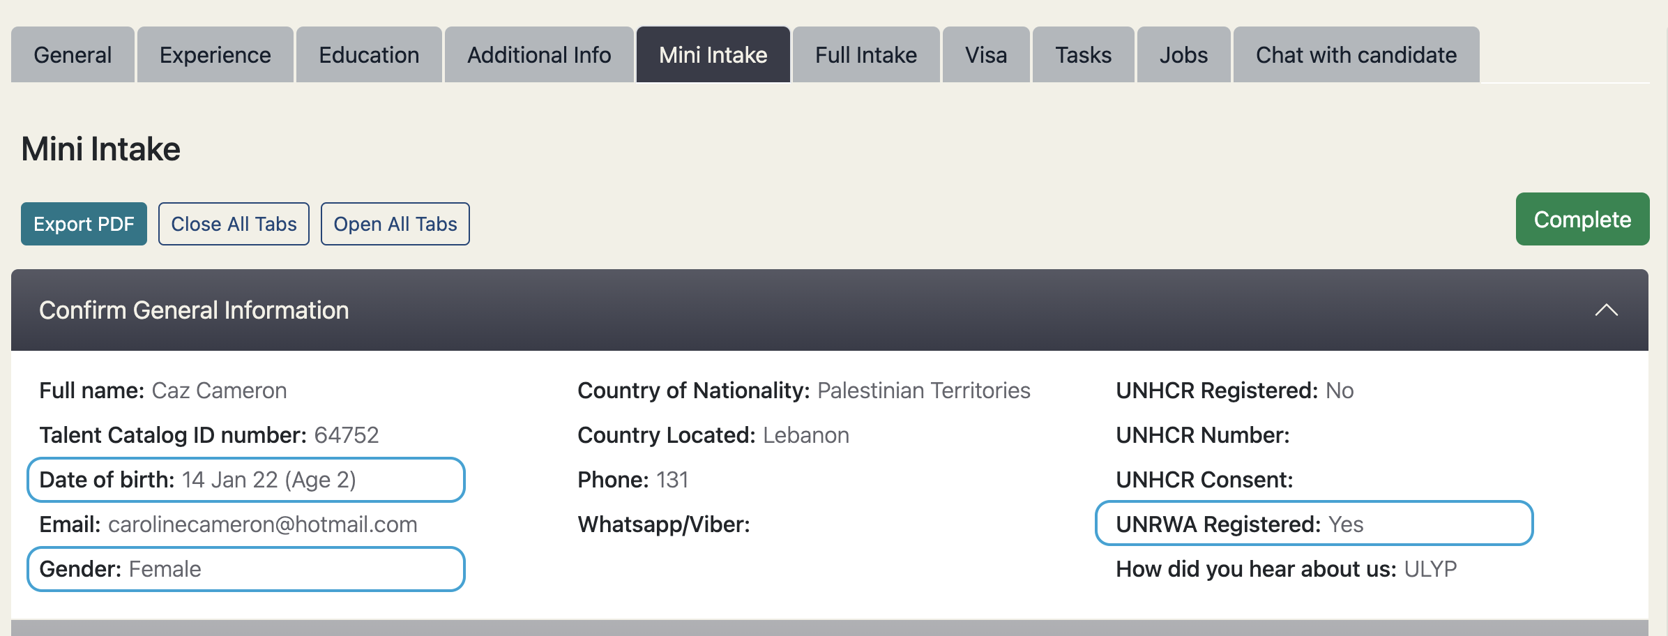Select the Mini Intake tab

(713, 55)
